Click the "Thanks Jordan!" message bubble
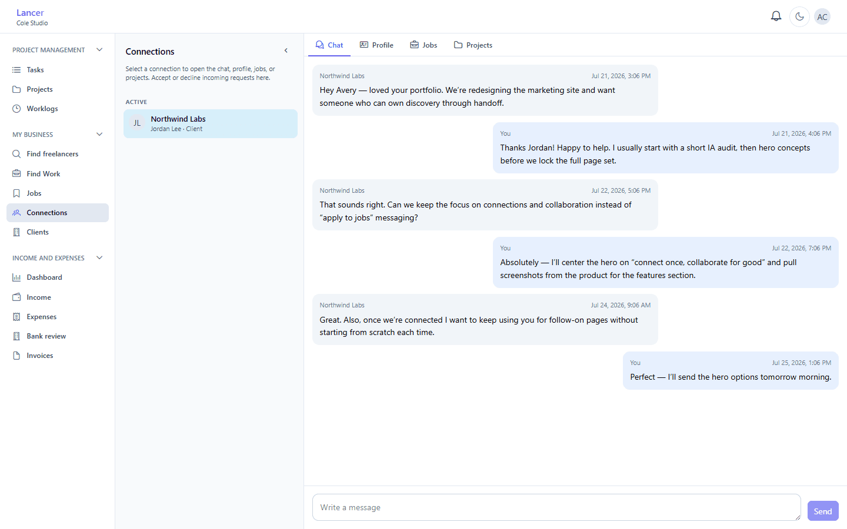 (x=666, y=148)
